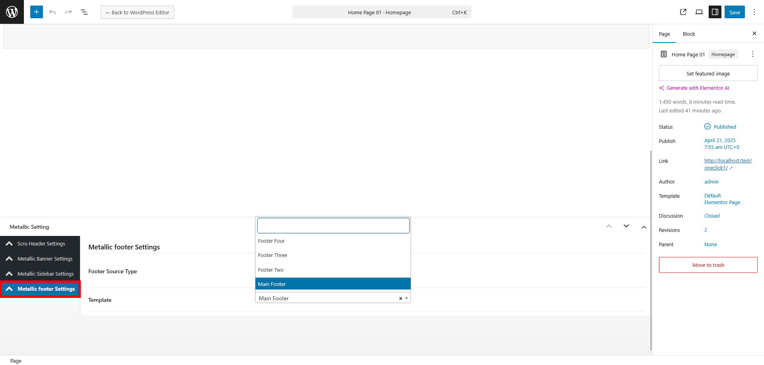This screenshot has height=365, width=764.
Task: Collapse the Metallic Setting panel
Action: click(x=644, y=227)
